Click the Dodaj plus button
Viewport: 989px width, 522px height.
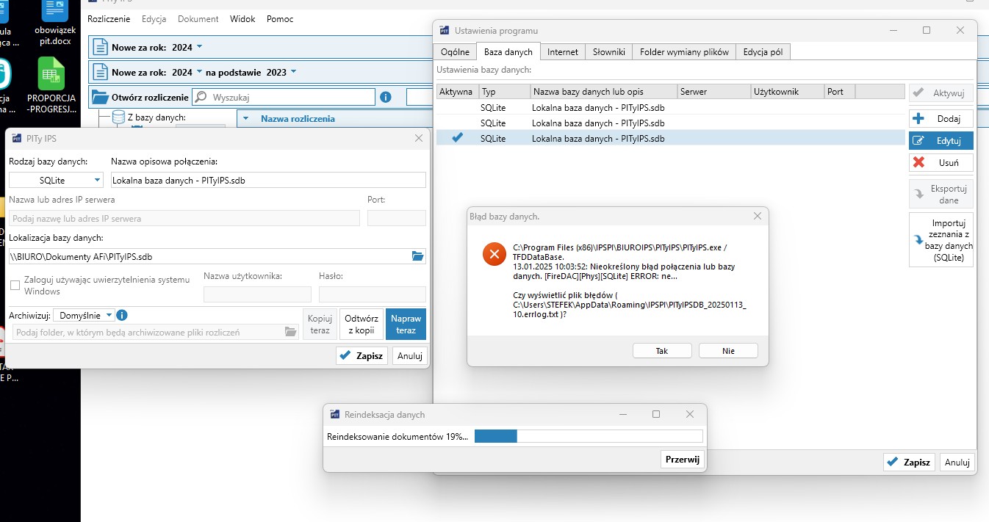coord(941,118)
